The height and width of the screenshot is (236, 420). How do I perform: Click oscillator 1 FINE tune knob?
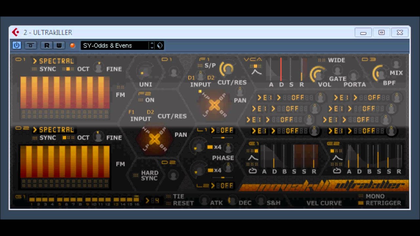[98, 68]
